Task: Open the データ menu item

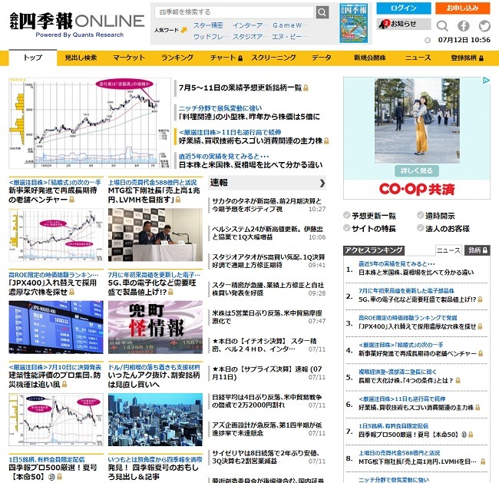Action: pyautogui.click(x=322, y=58)
